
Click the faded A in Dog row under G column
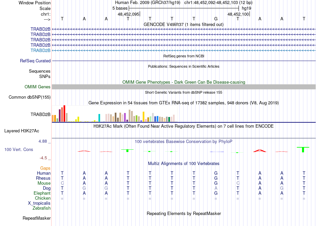(x=216, y=188)
